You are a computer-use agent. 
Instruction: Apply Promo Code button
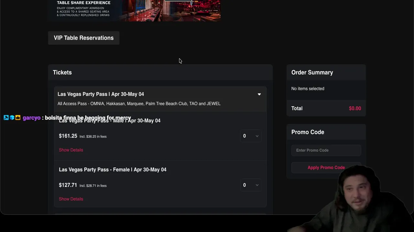pyautogui.click(x=326, y=168)
